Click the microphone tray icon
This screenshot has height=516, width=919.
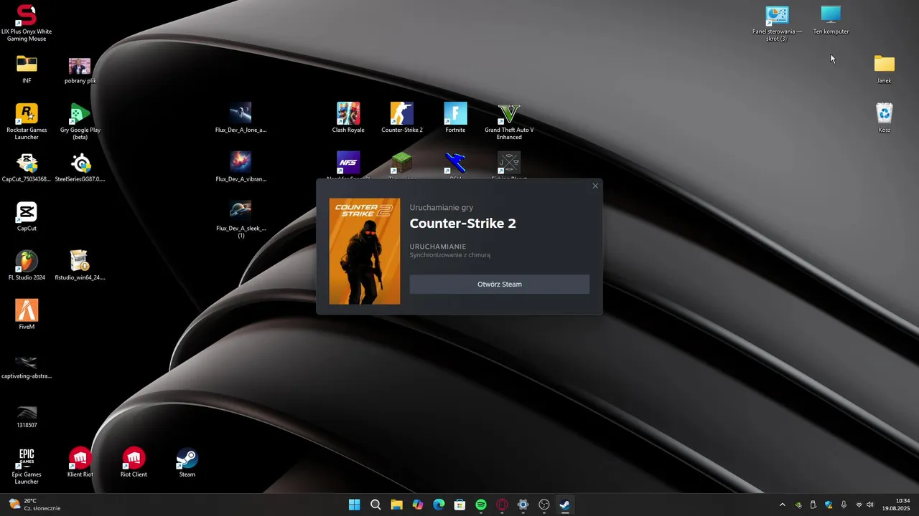pos(844,505)
